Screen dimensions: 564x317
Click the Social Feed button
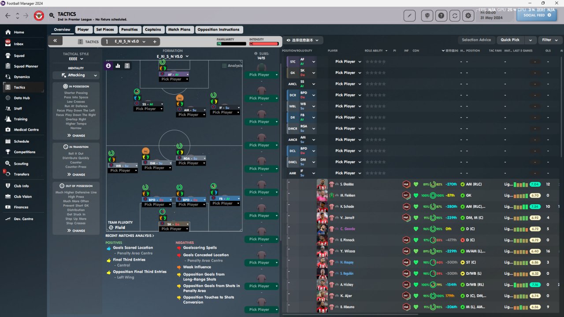(537, 15)
